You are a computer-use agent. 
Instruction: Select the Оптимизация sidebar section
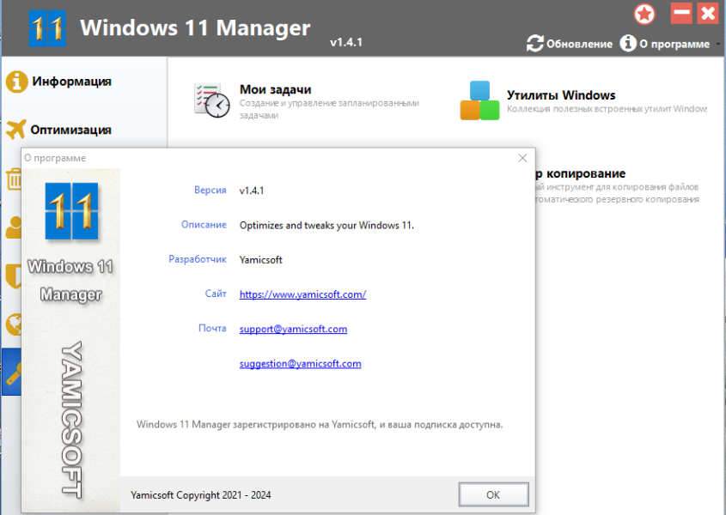click(70, 130)
